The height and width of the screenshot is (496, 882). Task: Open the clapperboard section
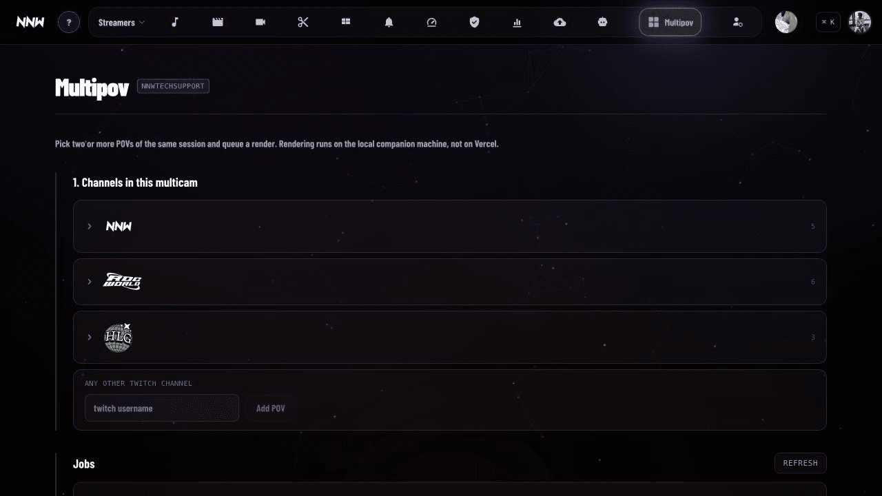218,22
